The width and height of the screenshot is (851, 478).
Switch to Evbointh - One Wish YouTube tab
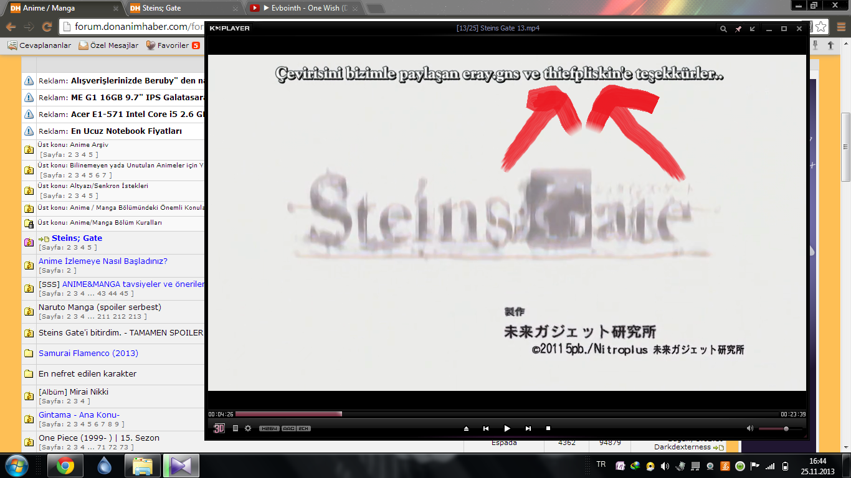(302, 8)
